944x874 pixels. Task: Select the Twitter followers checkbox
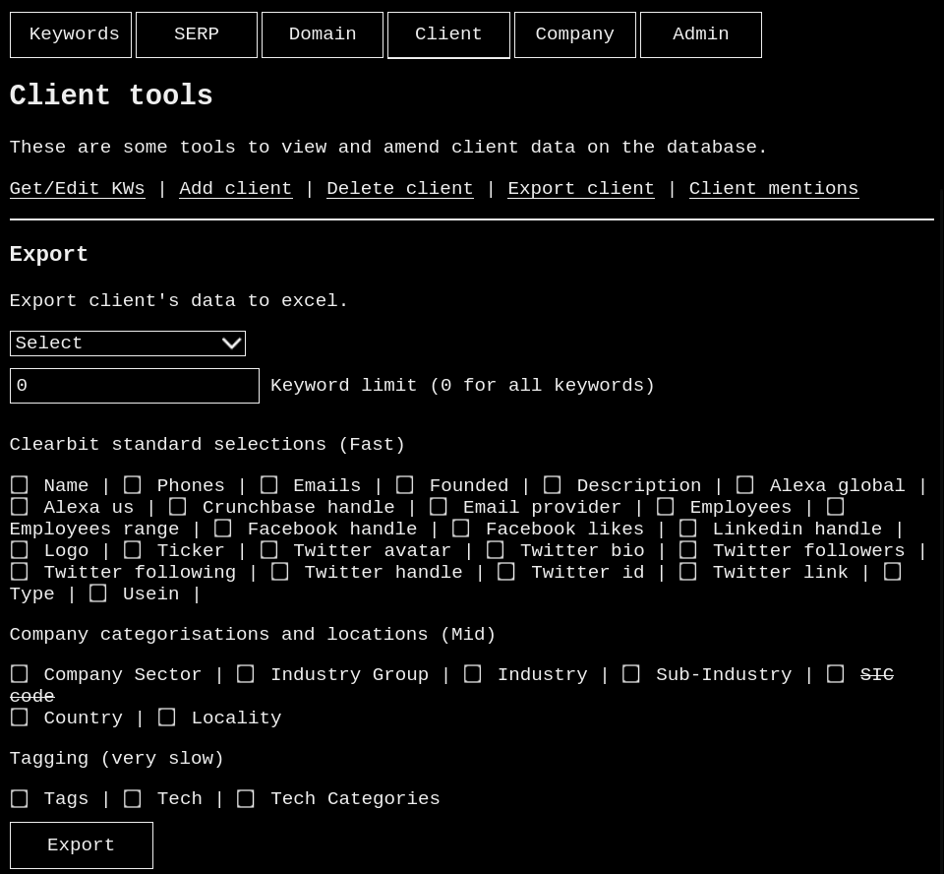[x=688, y=550]
